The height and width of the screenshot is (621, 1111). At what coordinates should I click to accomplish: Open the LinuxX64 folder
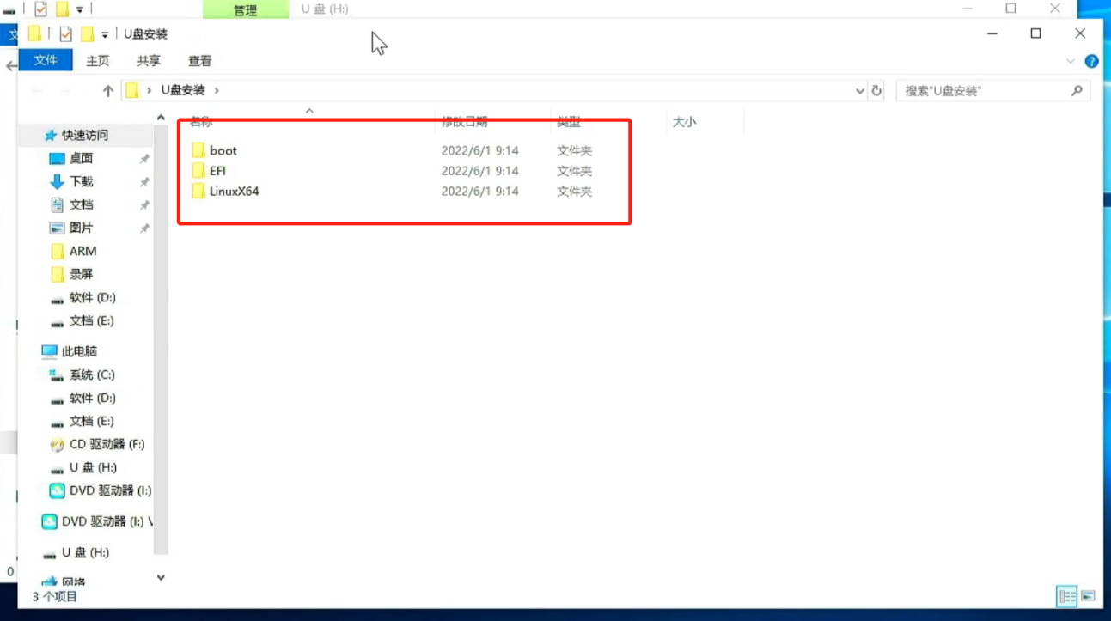tap(234, 192)
